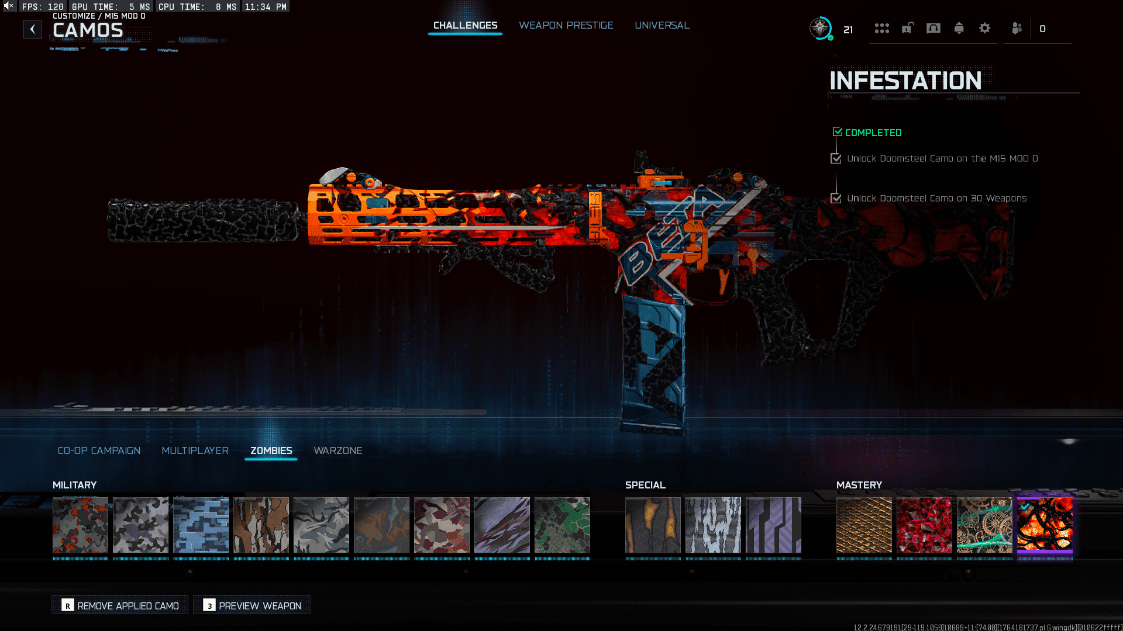Viewport: 1123px width, 631px height.
Task: Open settings via the gear icon
Action: tap(984, 28)
